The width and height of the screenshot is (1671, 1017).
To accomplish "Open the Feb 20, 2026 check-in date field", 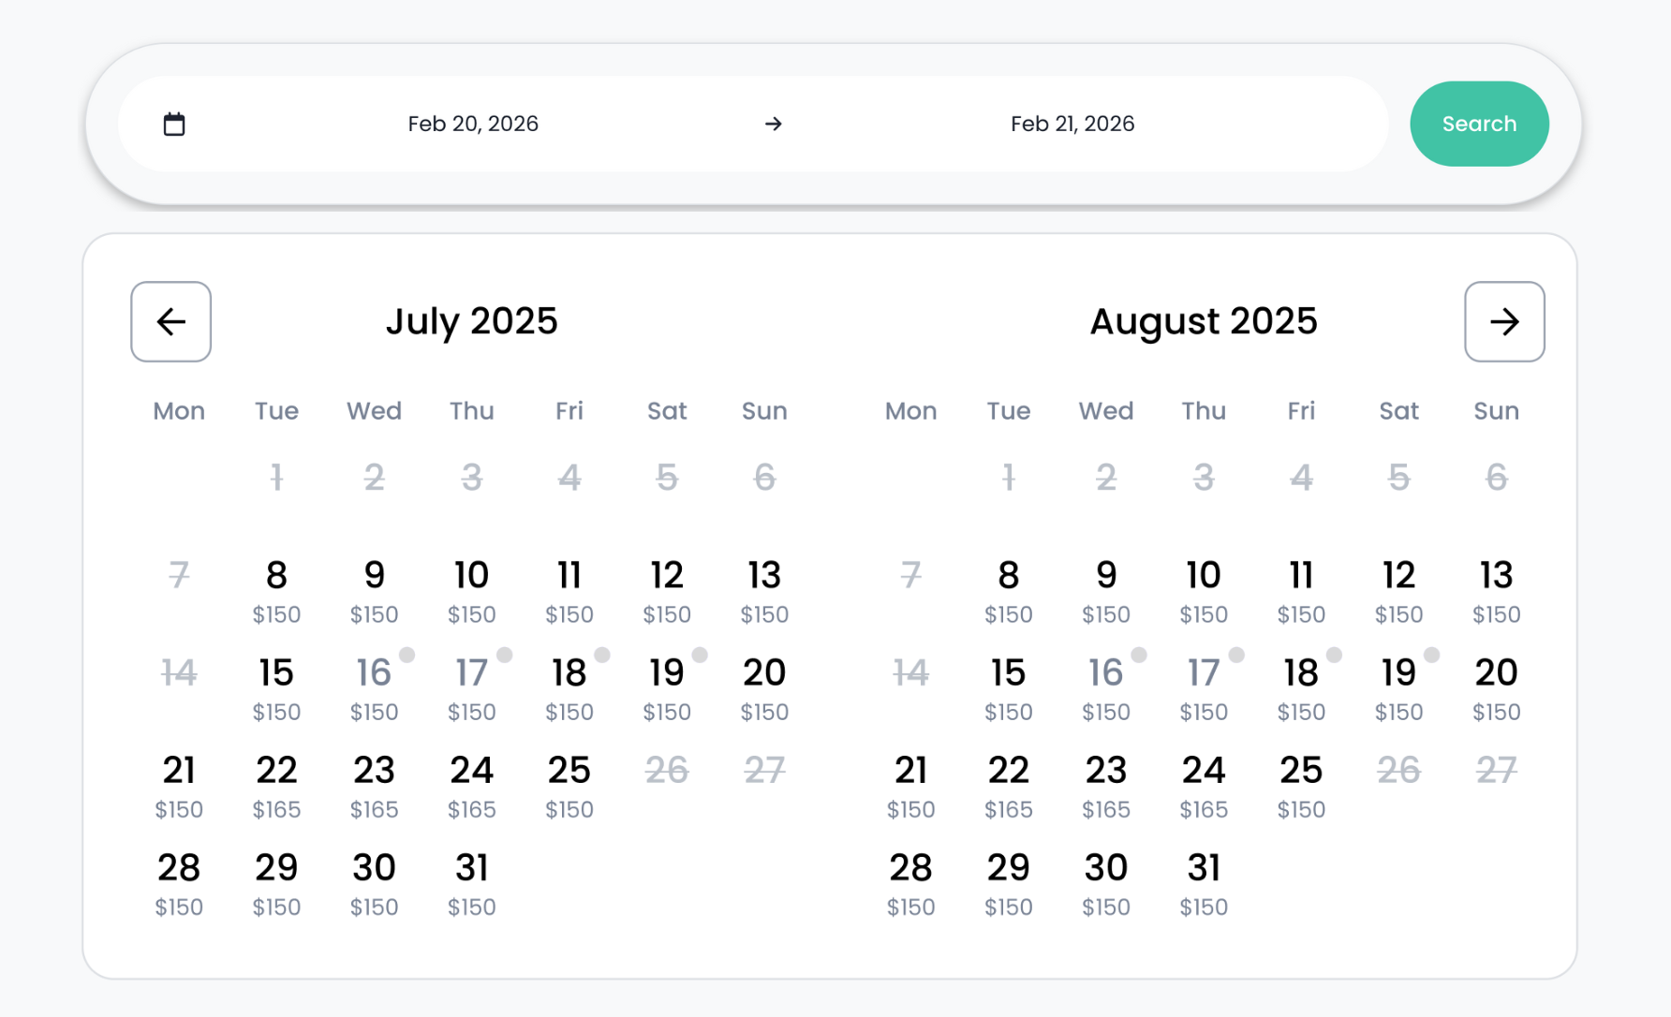I will [x=472, y=124].
